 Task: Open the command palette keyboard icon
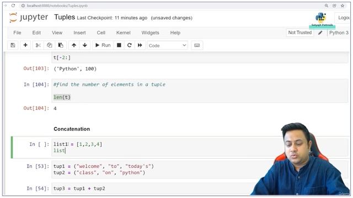[x=197, y=45]
